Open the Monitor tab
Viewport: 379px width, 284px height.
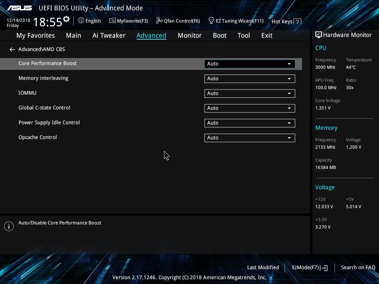pos(189,35)
